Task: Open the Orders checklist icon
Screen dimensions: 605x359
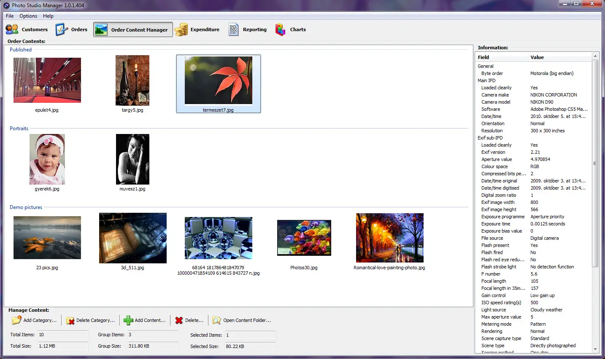Action: click(62, 29)
